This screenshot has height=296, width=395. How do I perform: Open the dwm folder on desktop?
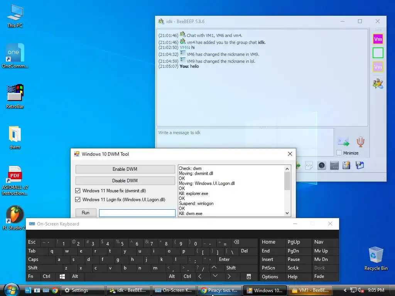[15, 138]
